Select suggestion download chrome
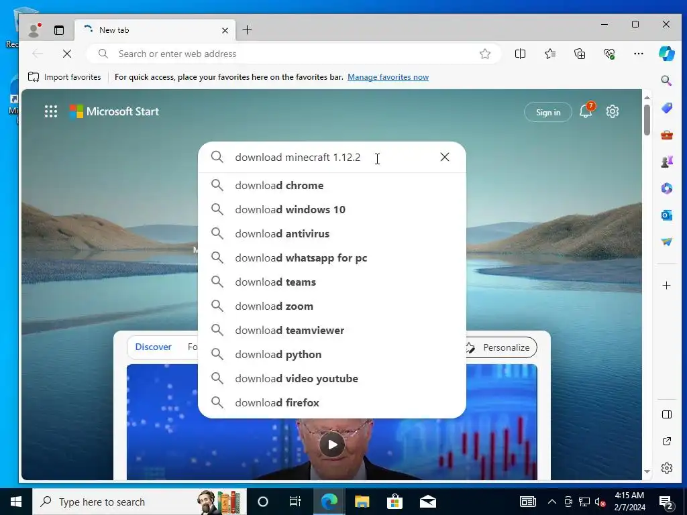 (331, 185)
